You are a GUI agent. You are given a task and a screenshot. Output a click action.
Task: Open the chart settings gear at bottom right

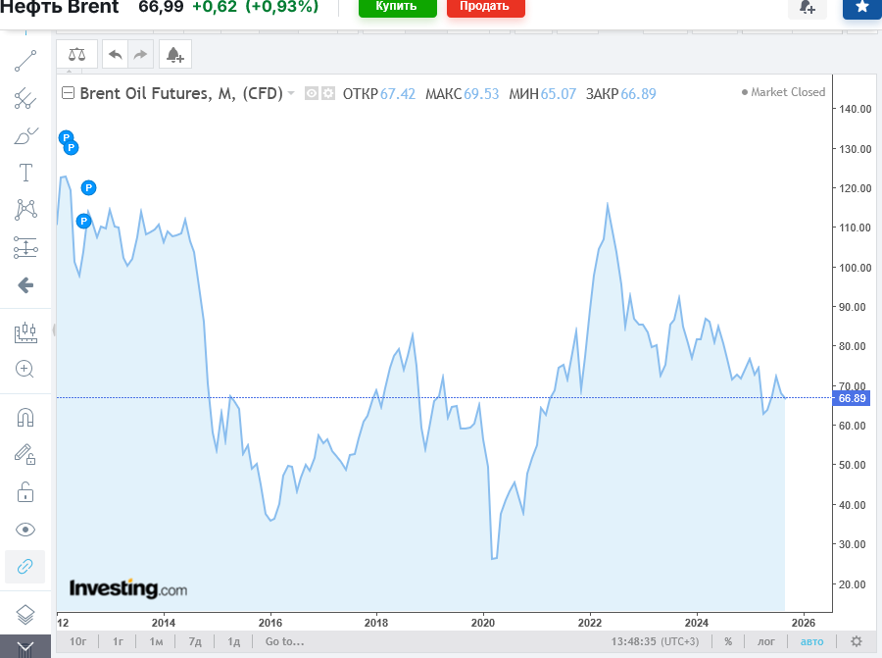click(x=856, y=641)
